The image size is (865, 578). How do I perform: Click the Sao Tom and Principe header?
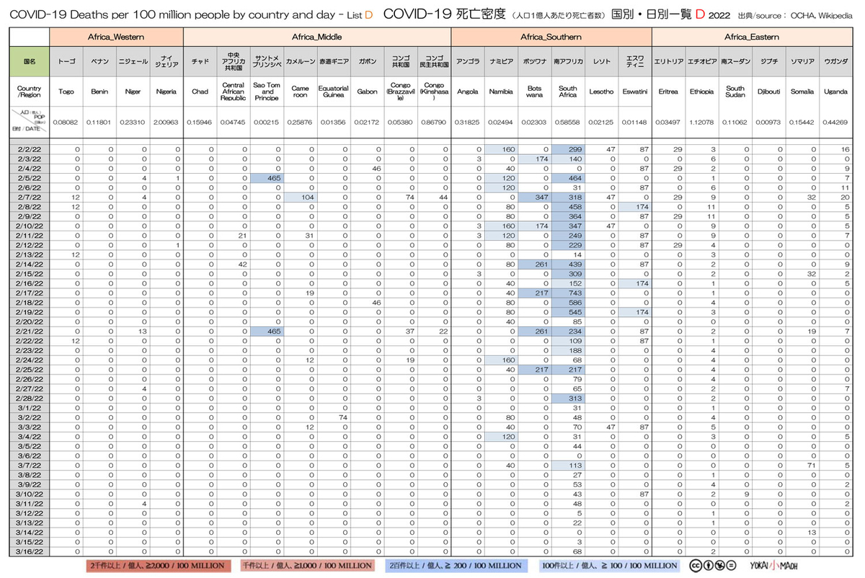[x=267, y=92]
